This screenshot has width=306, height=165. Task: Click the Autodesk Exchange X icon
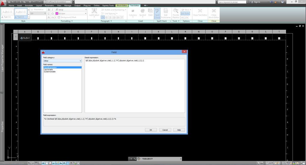(271, 2)
